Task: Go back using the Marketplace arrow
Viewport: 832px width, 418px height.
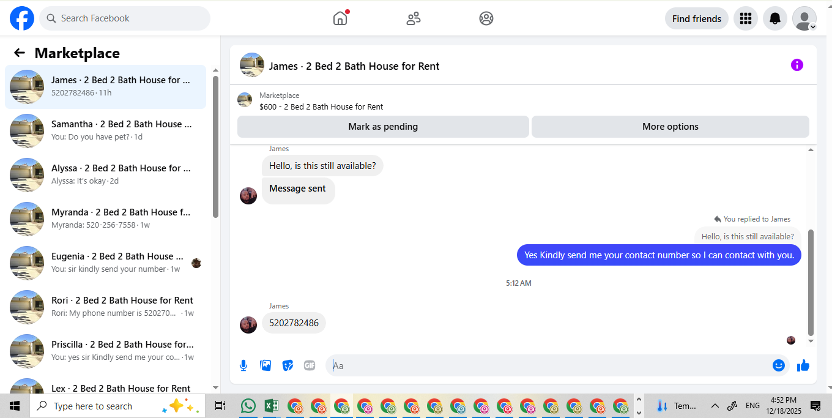Action: [x=20, y=53]
